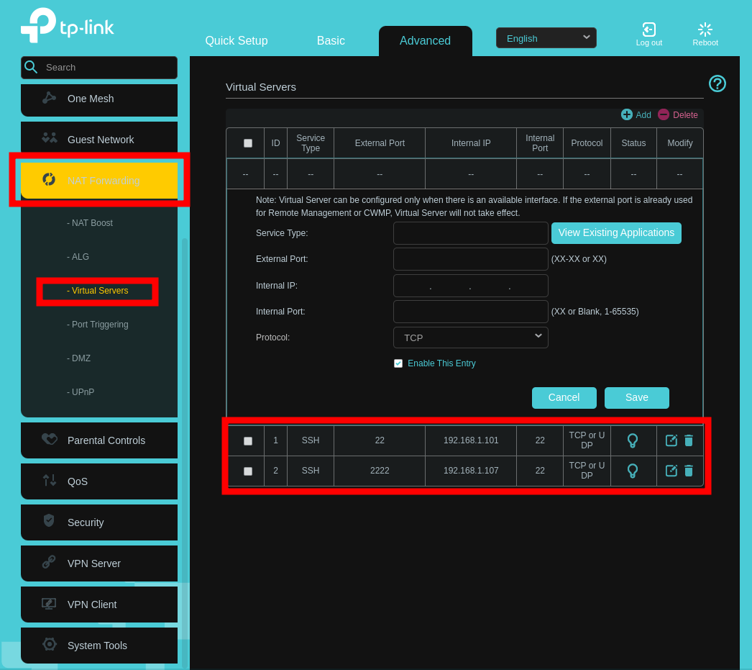The height and width of the screenshot is (670, 752).
Task: Open the help question mark icon
Action: click(x=717, y=84)
